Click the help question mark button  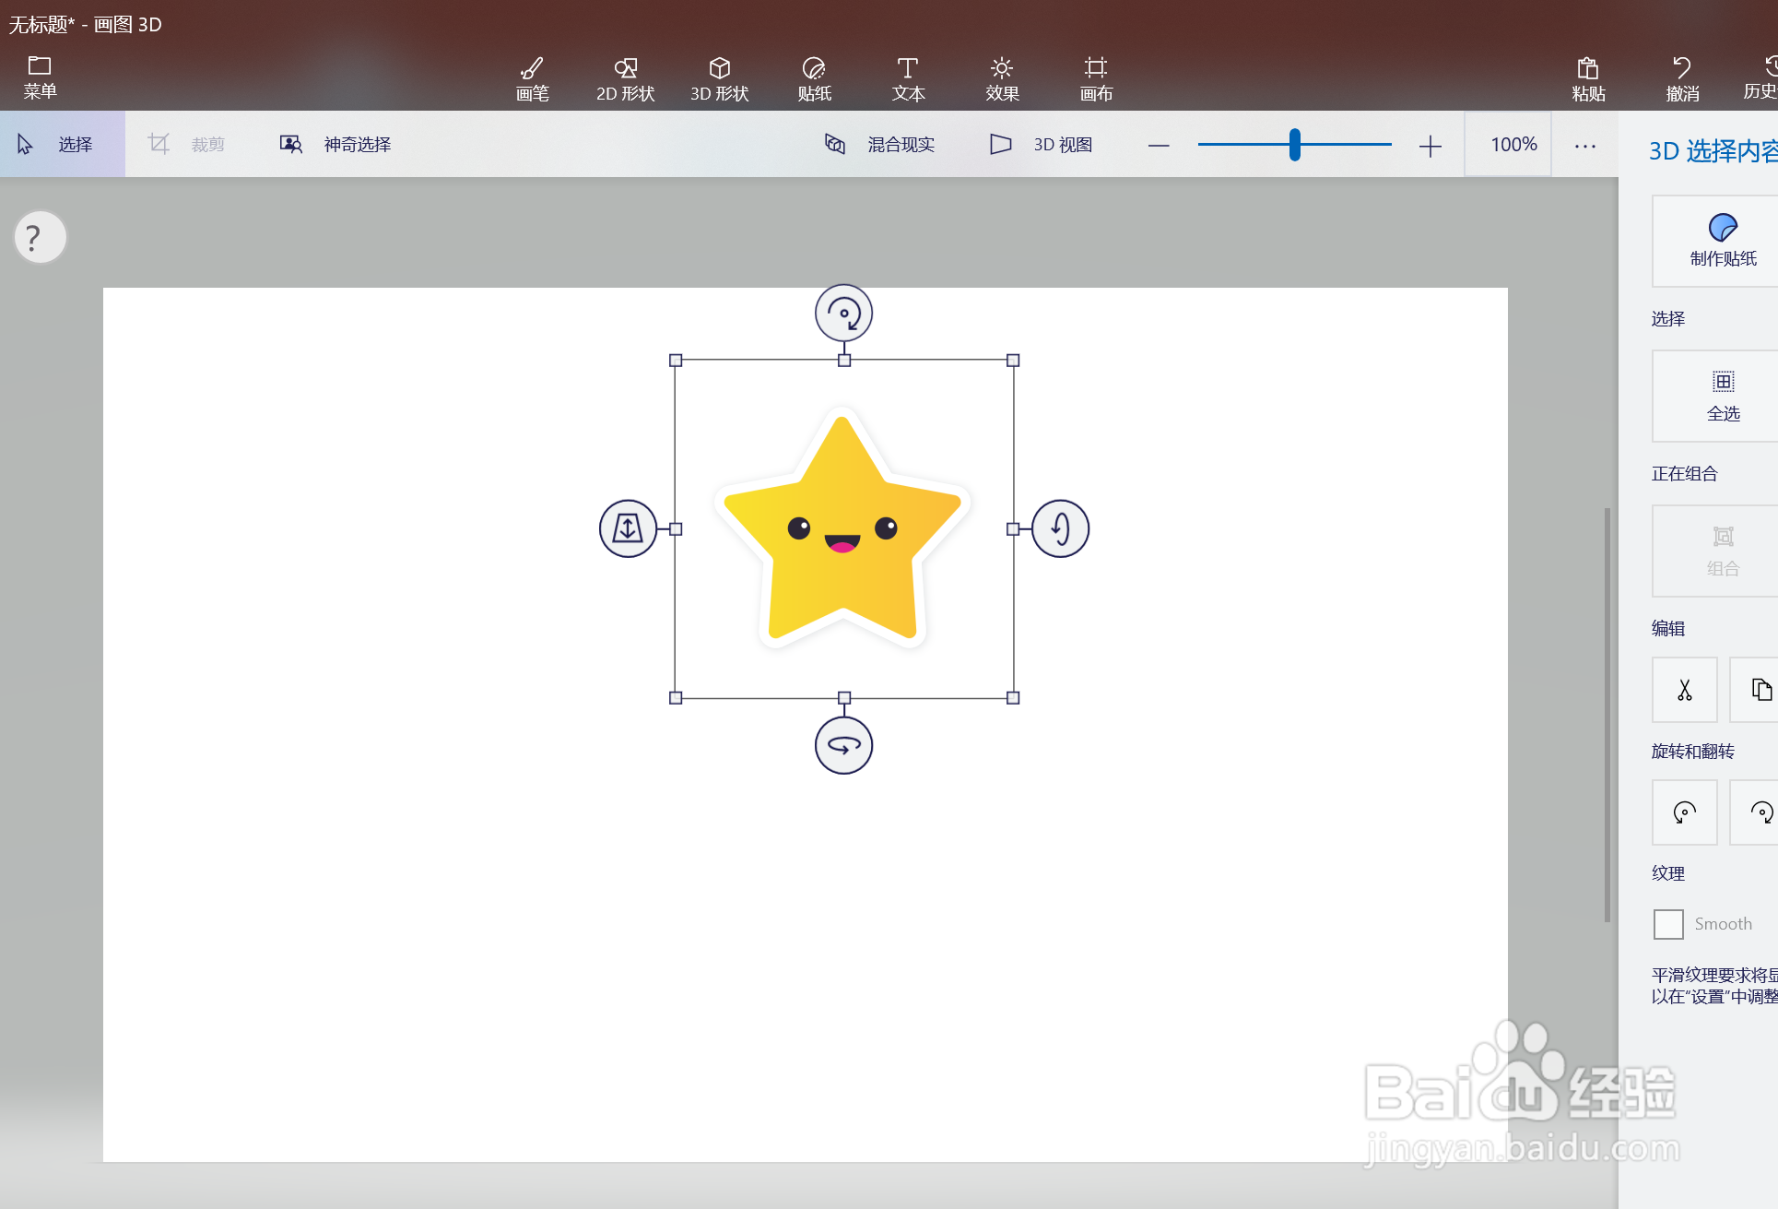[40, 238]
